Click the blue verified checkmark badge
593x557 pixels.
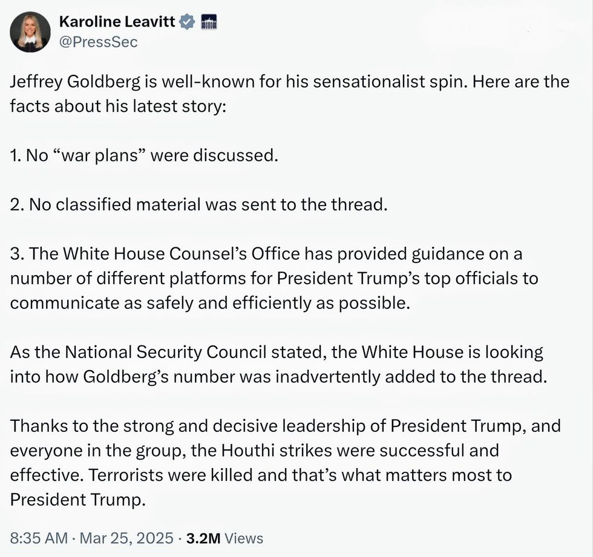188,22
